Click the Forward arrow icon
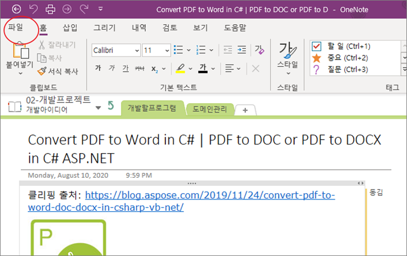The width and height of the screenshot is (407, 256). (67, 9)
